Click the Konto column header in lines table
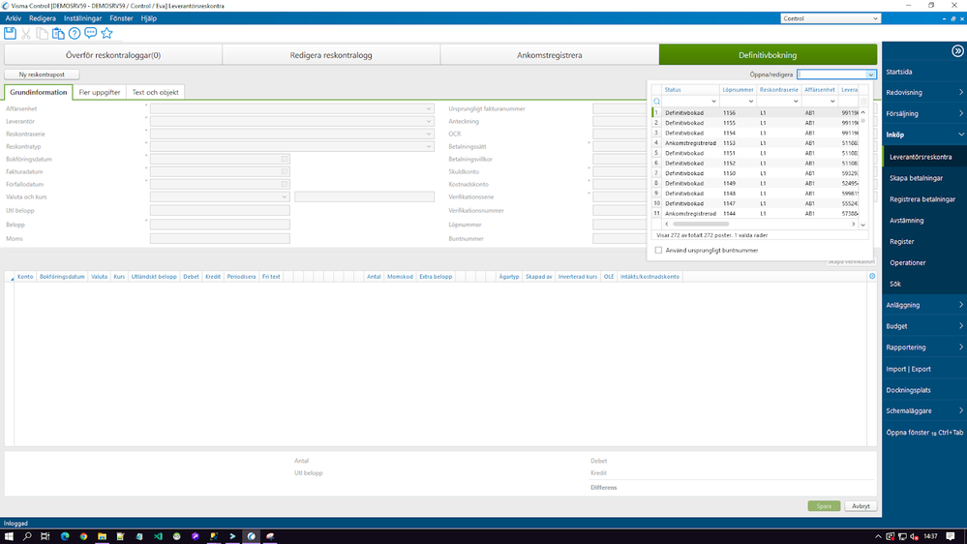The height and width of the screenshot is (544, 967). tap(25, 276)
